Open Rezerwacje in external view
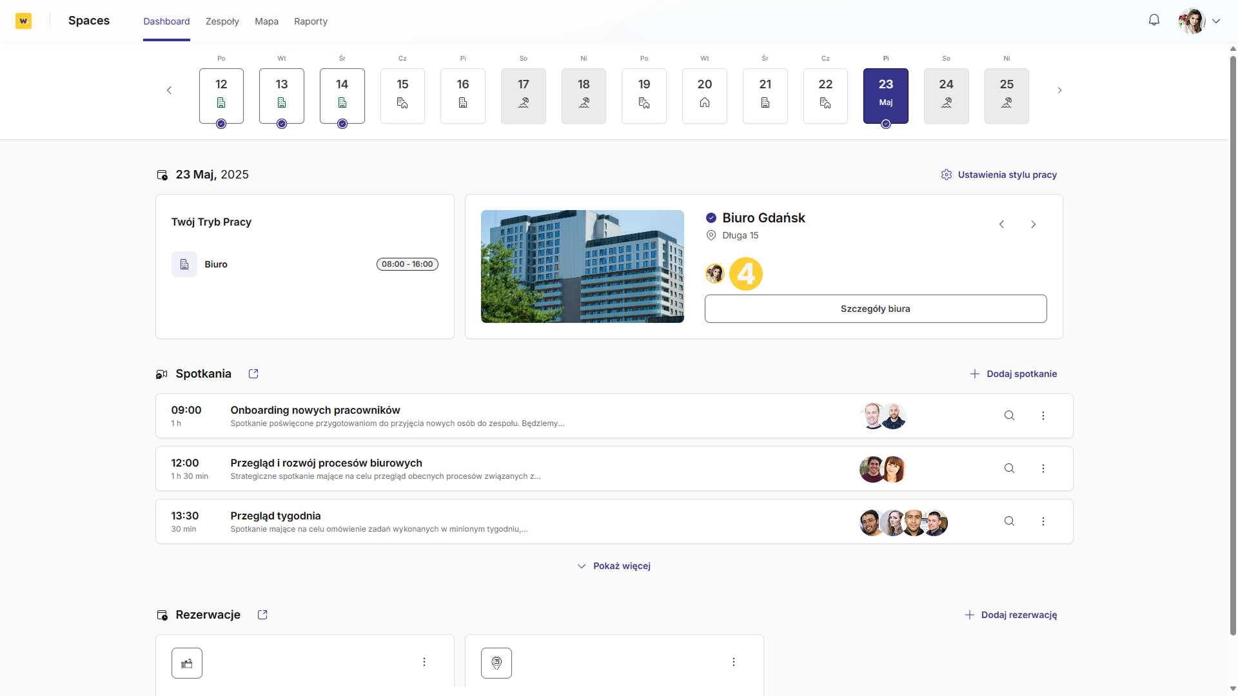This screenshot has height=696, width=1238. pyautogui.click(x=262, y=615)
